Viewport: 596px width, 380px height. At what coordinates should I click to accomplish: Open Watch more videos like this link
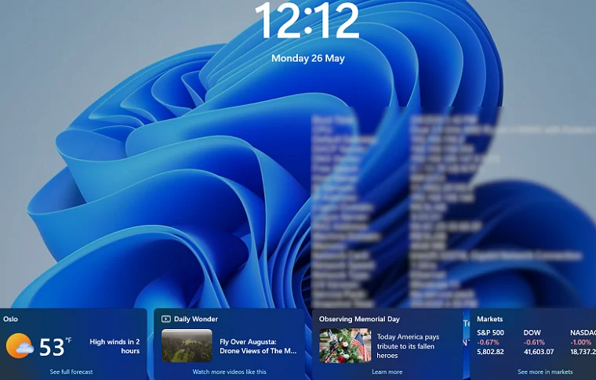pyautogui.click(x=229, y=371)
